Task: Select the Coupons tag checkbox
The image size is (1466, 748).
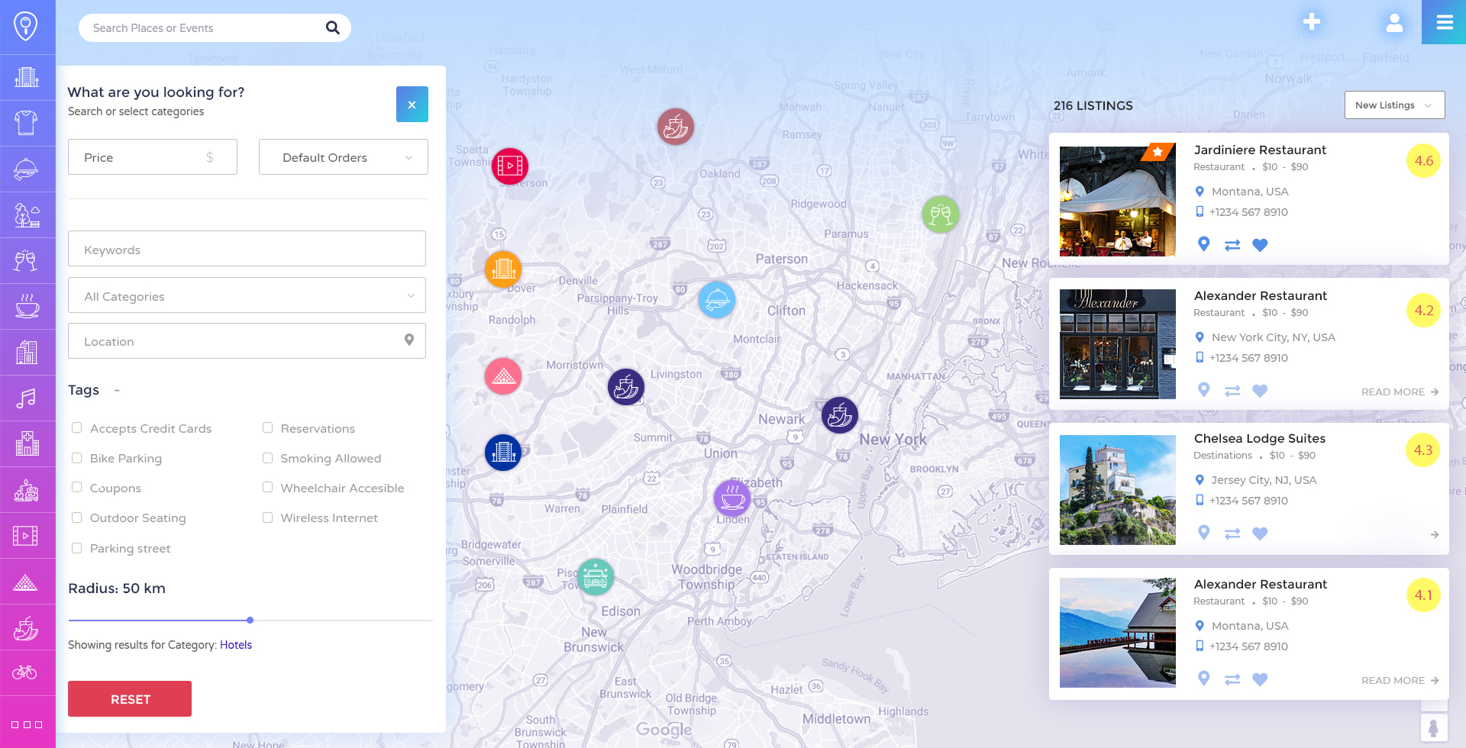Action: pos(76,487)
